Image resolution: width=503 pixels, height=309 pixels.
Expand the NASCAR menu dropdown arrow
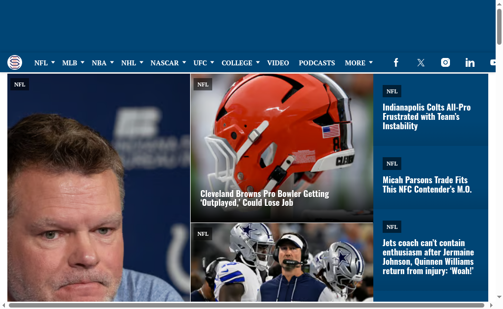184,62
